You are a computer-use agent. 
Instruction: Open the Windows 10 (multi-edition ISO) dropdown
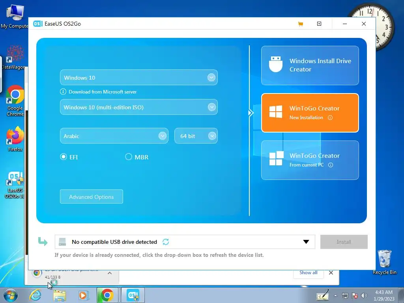pyautogui.click(x=139, y=107)
